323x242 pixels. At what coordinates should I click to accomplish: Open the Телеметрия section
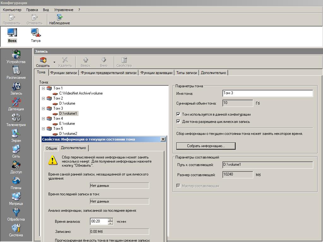[x=16, y=120]
